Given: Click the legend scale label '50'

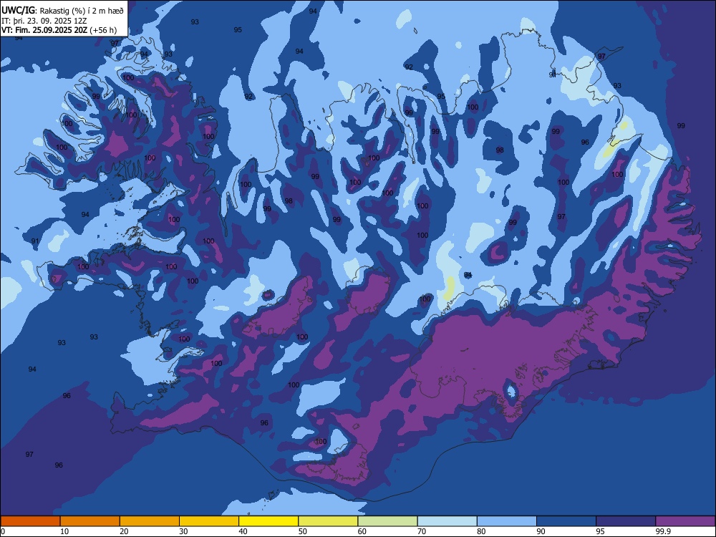Looking at the screenshot, I should point(302,531).
